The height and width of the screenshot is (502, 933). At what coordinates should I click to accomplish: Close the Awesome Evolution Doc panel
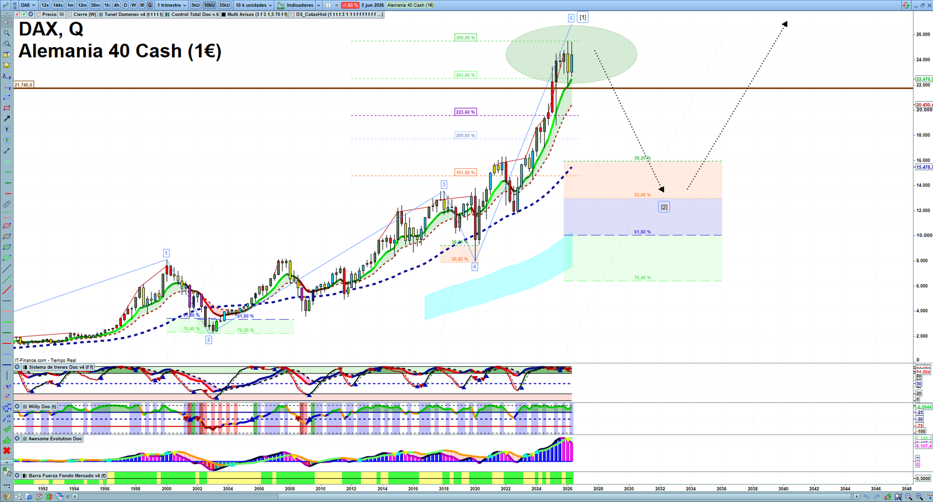point(17,439)
